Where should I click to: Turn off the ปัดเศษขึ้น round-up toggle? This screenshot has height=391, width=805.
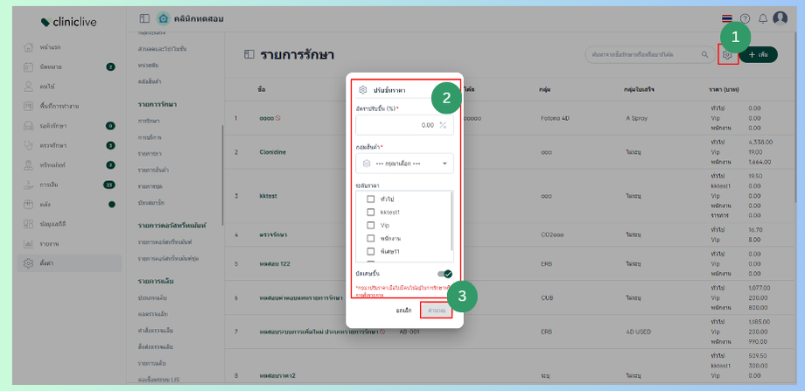tap(445, 274)
